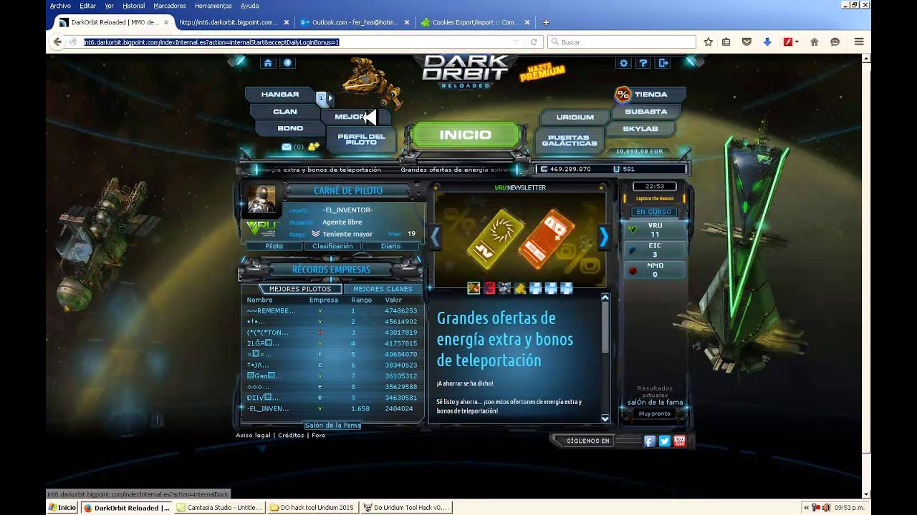Click the green INICIO start button
This screenshot has height=515, width=917.
[466, 134]
